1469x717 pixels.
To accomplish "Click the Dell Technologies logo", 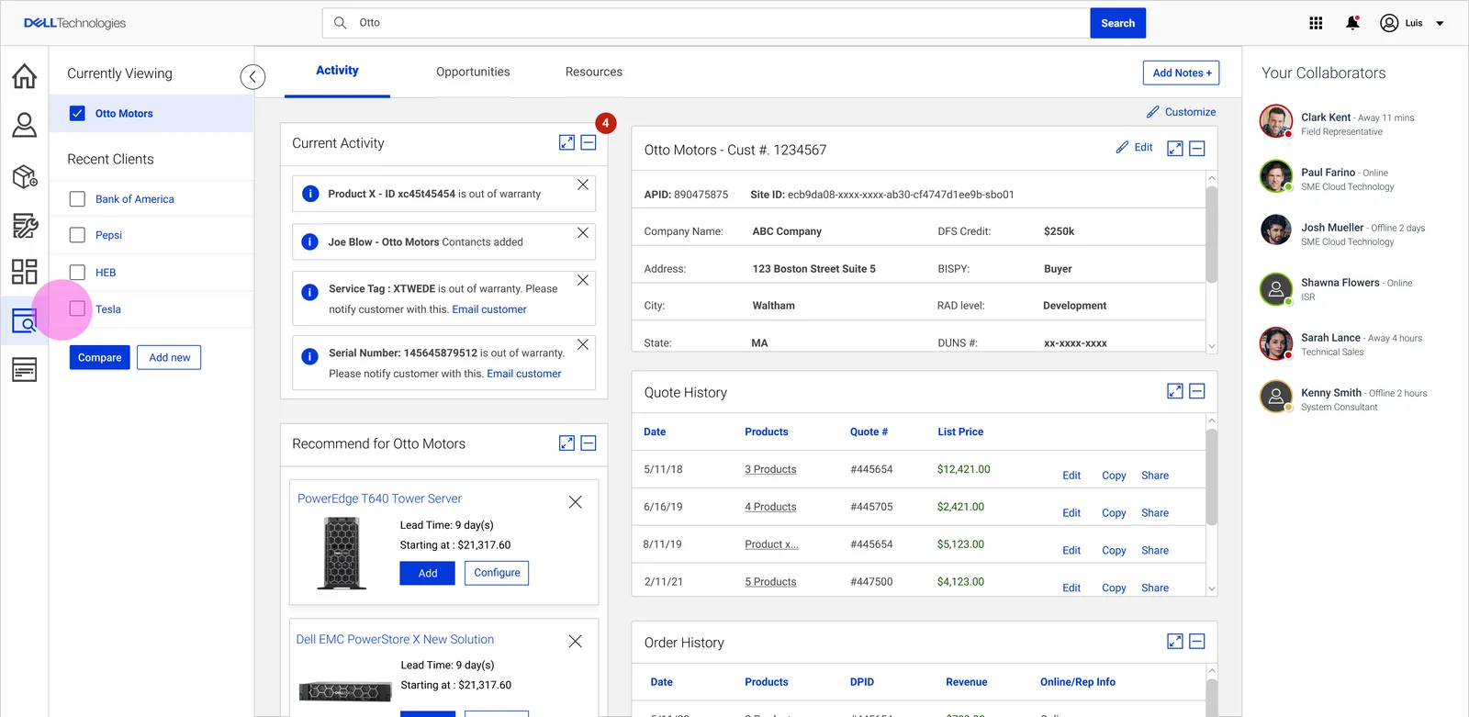I will 75,23.
